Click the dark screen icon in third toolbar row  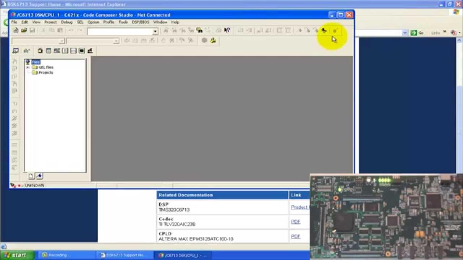click(x=82, y=51)
